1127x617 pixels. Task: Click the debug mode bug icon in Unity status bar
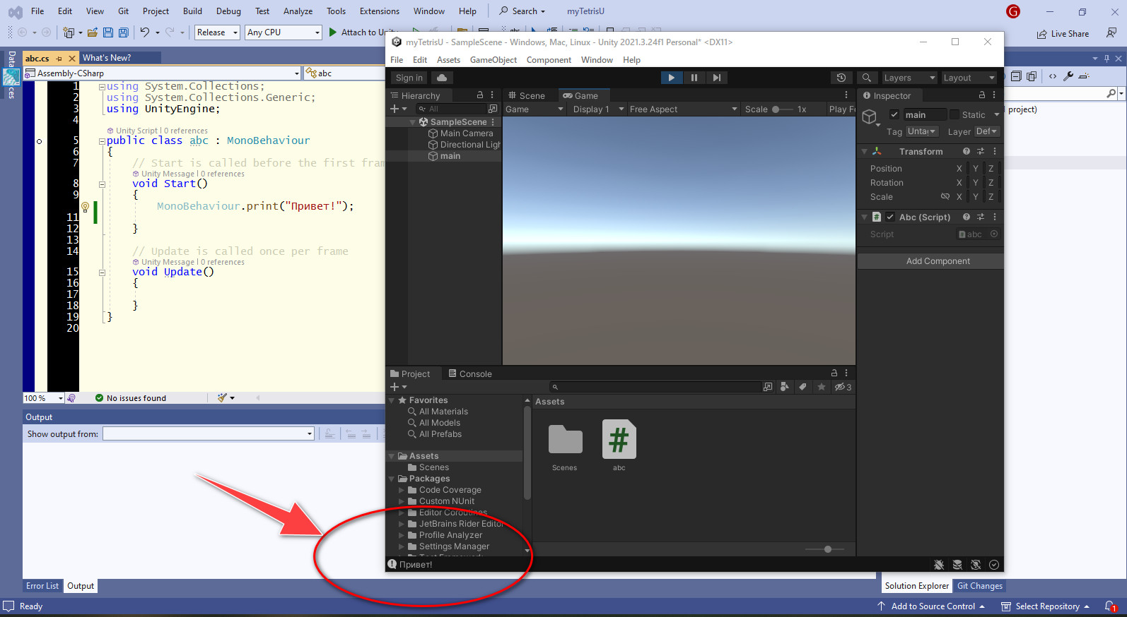(x=939, y=565)
